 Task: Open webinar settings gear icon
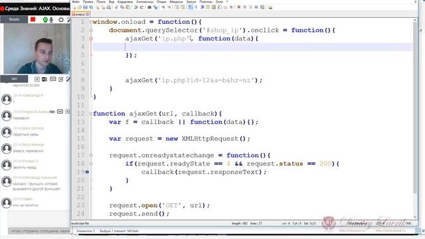click(61, 19)
